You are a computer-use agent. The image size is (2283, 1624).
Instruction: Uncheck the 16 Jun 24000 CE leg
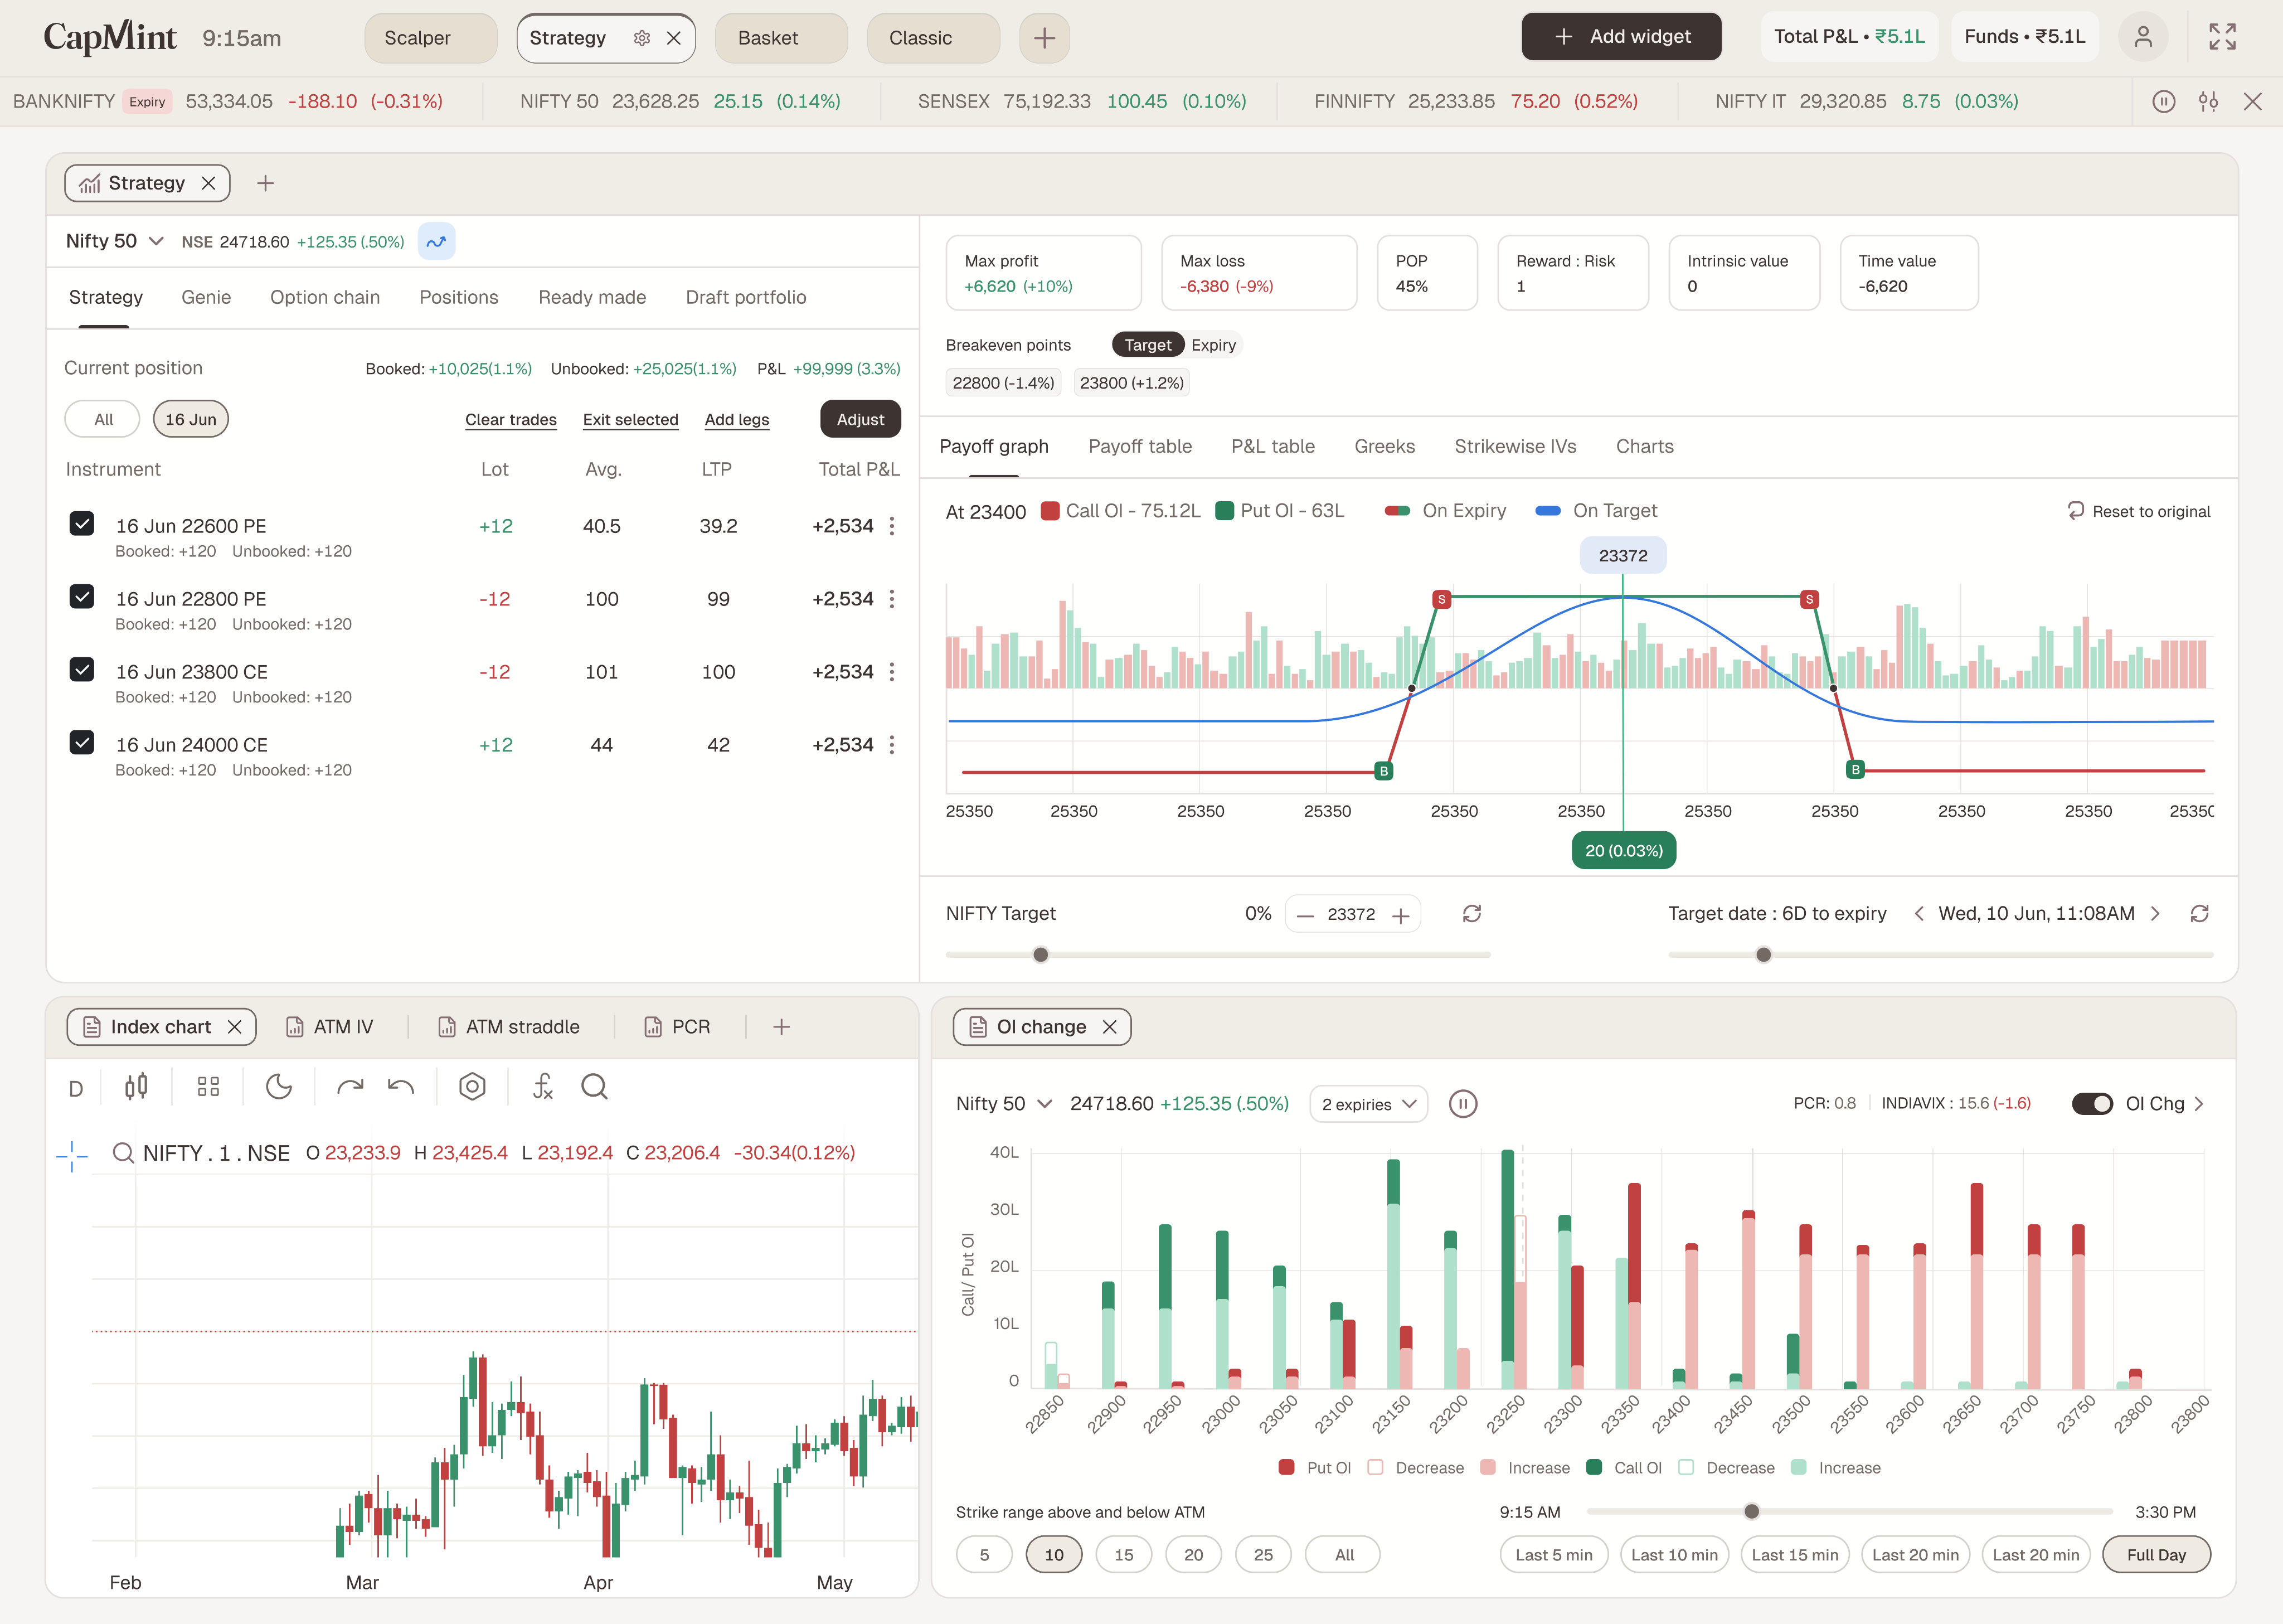tap(82, 742)
